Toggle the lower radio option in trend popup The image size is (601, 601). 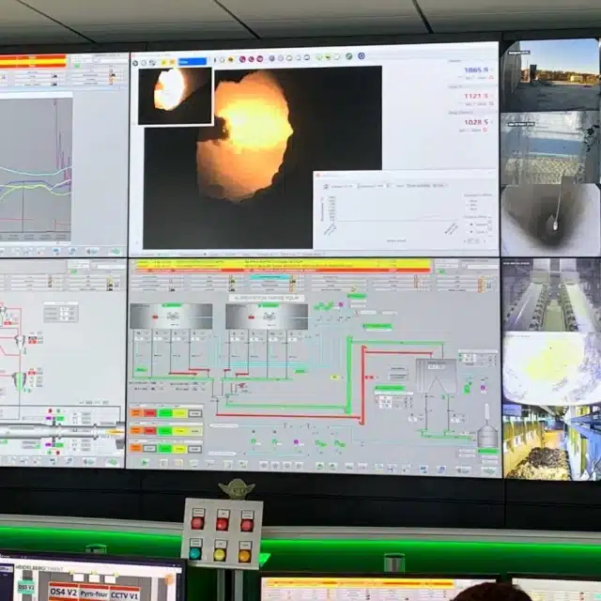point(470,233)
